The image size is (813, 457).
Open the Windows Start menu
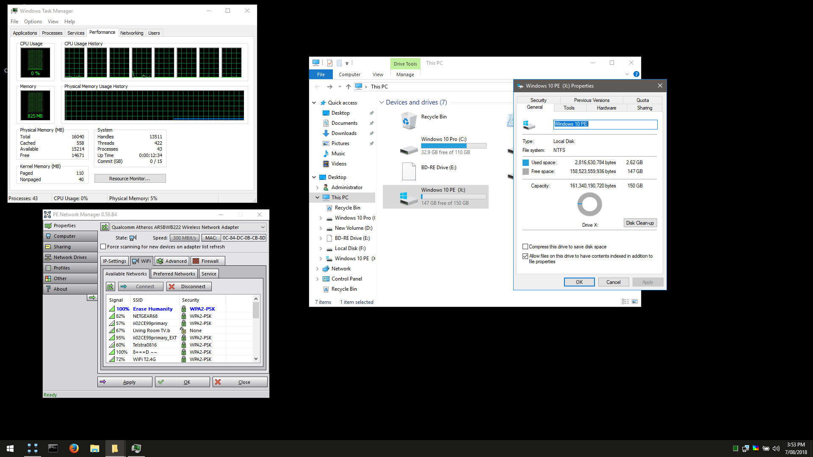[x=10, y=449]
